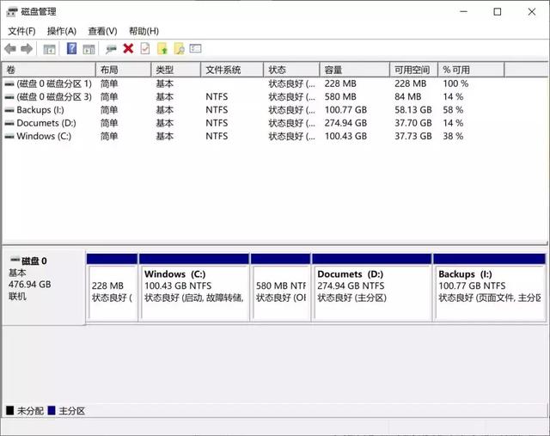The height and width of the screenshot is (436, 550).
Task: Close the Disk Management window
Action: 532,11
